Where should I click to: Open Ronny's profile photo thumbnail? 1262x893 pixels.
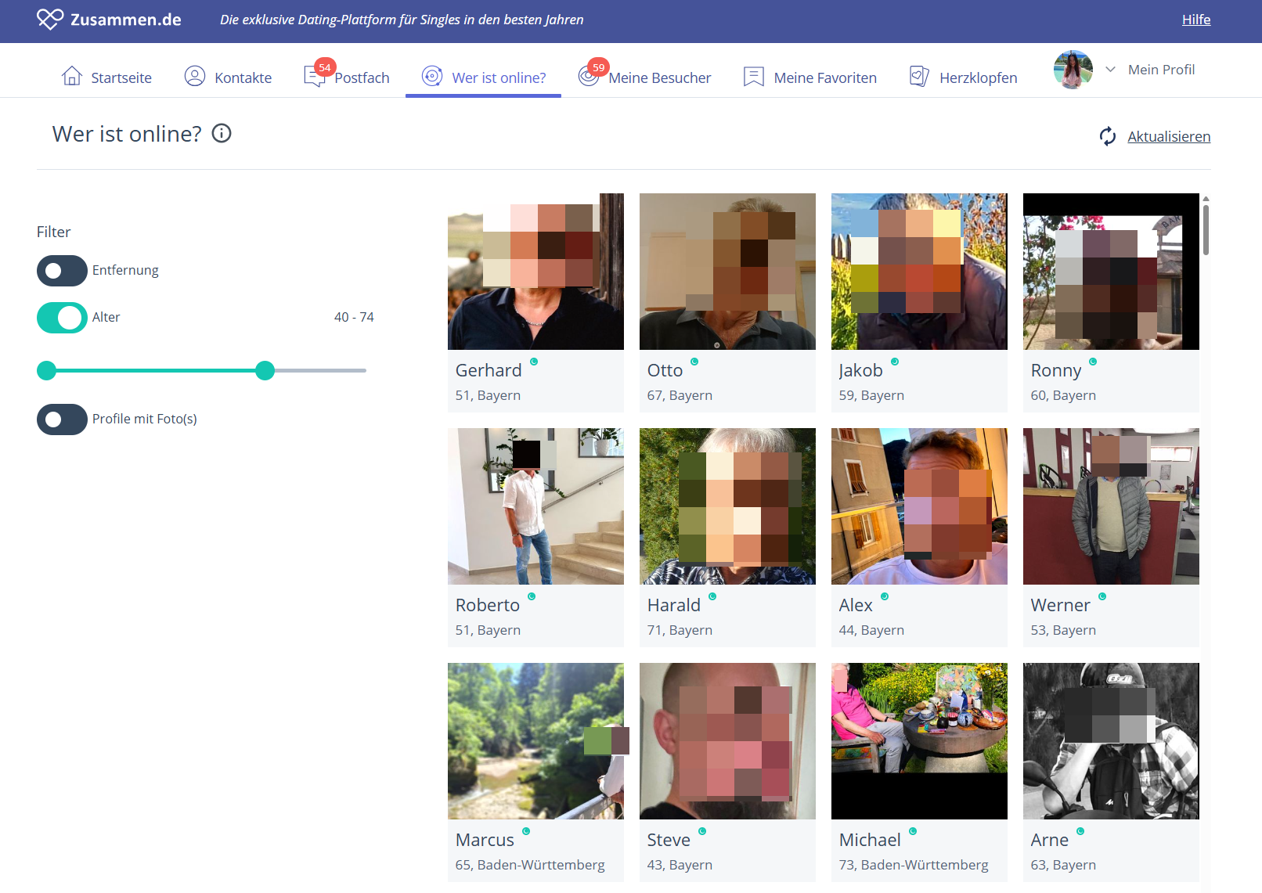pyautogui.click(x=1111, y=272)
